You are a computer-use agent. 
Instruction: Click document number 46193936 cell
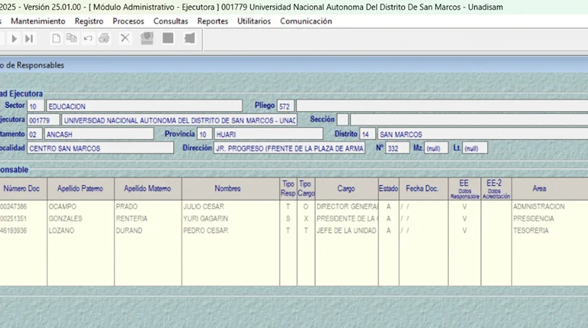[x=23, y=230]
